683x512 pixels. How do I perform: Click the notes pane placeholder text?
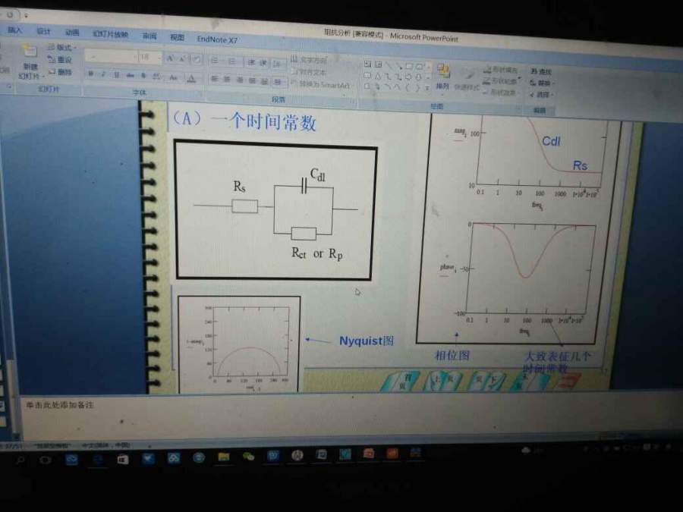(x=60, y=405)
